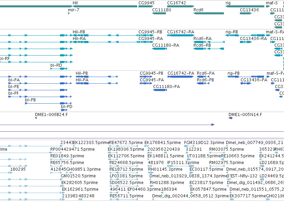
Task: Select the CG9945-PA protein label
Action: 152,80
